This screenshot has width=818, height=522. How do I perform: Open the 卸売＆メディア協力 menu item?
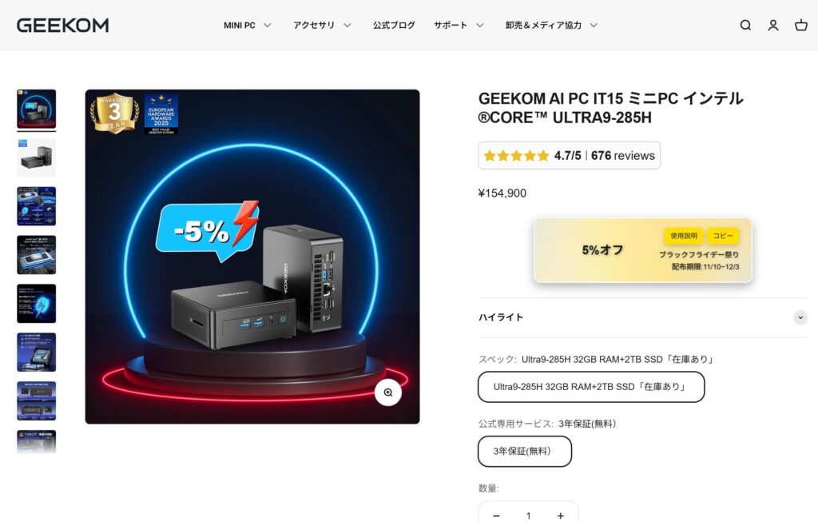coord(548,25)
